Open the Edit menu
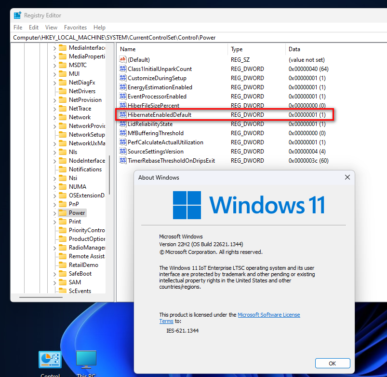Image resolution: width=387 pixels, height=377 pixels. click(x=34, y=28)
